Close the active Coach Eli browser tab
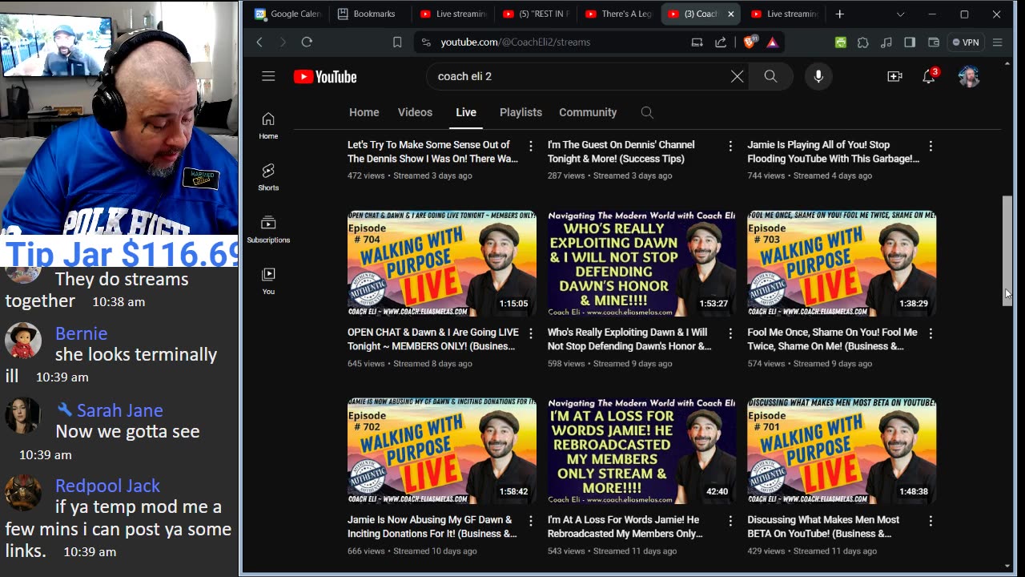This screenshot has height=577, width=1025. 730,14
